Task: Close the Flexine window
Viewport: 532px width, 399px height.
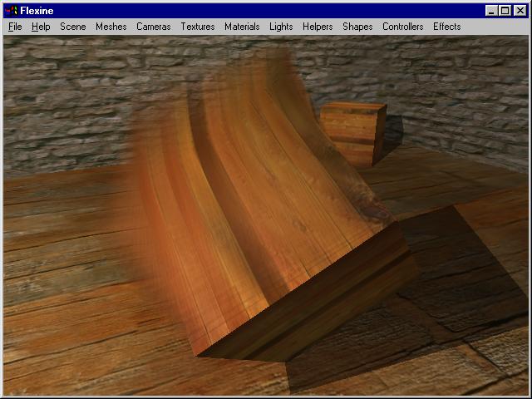Action: (x=520, y=11)
